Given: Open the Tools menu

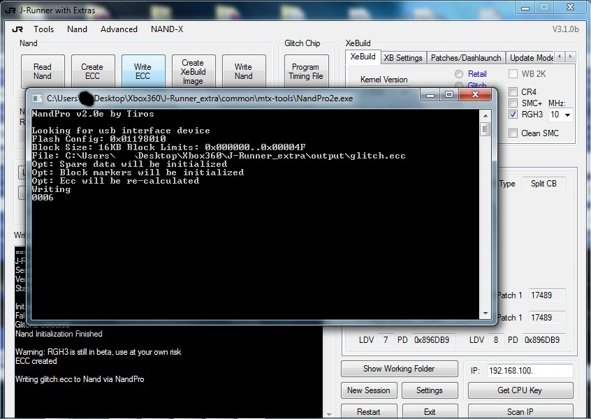Looking at the screenshot, I should click(x=44, y=29).
